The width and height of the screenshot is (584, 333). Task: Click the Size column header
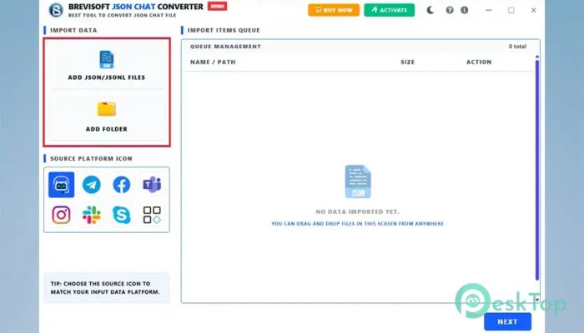click(x=407, y=62)
